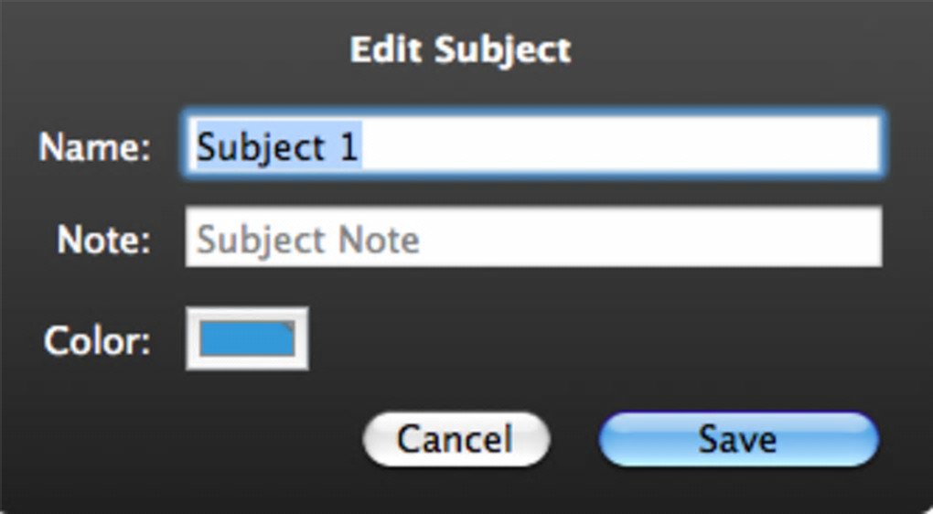Click the "Name:" label

pyautogui.click(x=94, y=147)
